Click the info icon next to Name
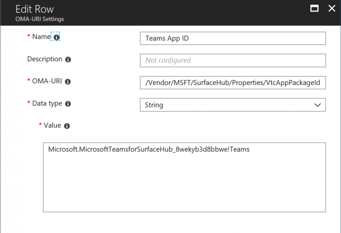The height and width of the screenshot is (233, 341). coord(56,37)
